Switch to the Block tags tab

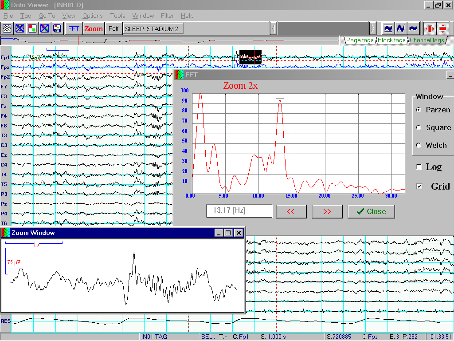[x=391, y=40]
